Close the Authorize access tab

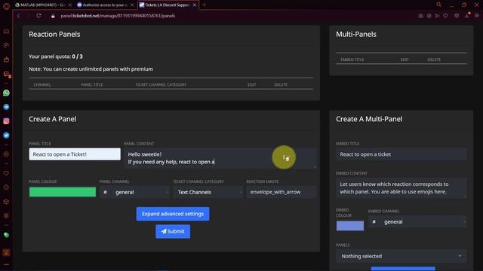pyautogui.click(x=132, y=5)
